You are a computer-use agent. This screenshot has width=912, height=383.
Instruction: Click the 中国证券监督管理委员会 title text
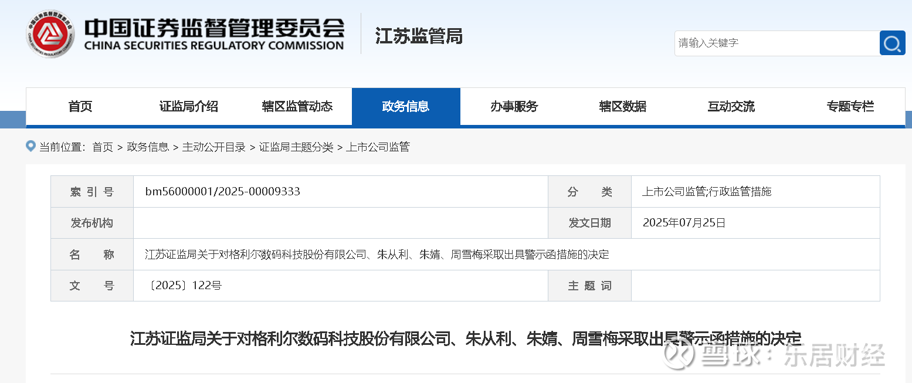[214, 28]
